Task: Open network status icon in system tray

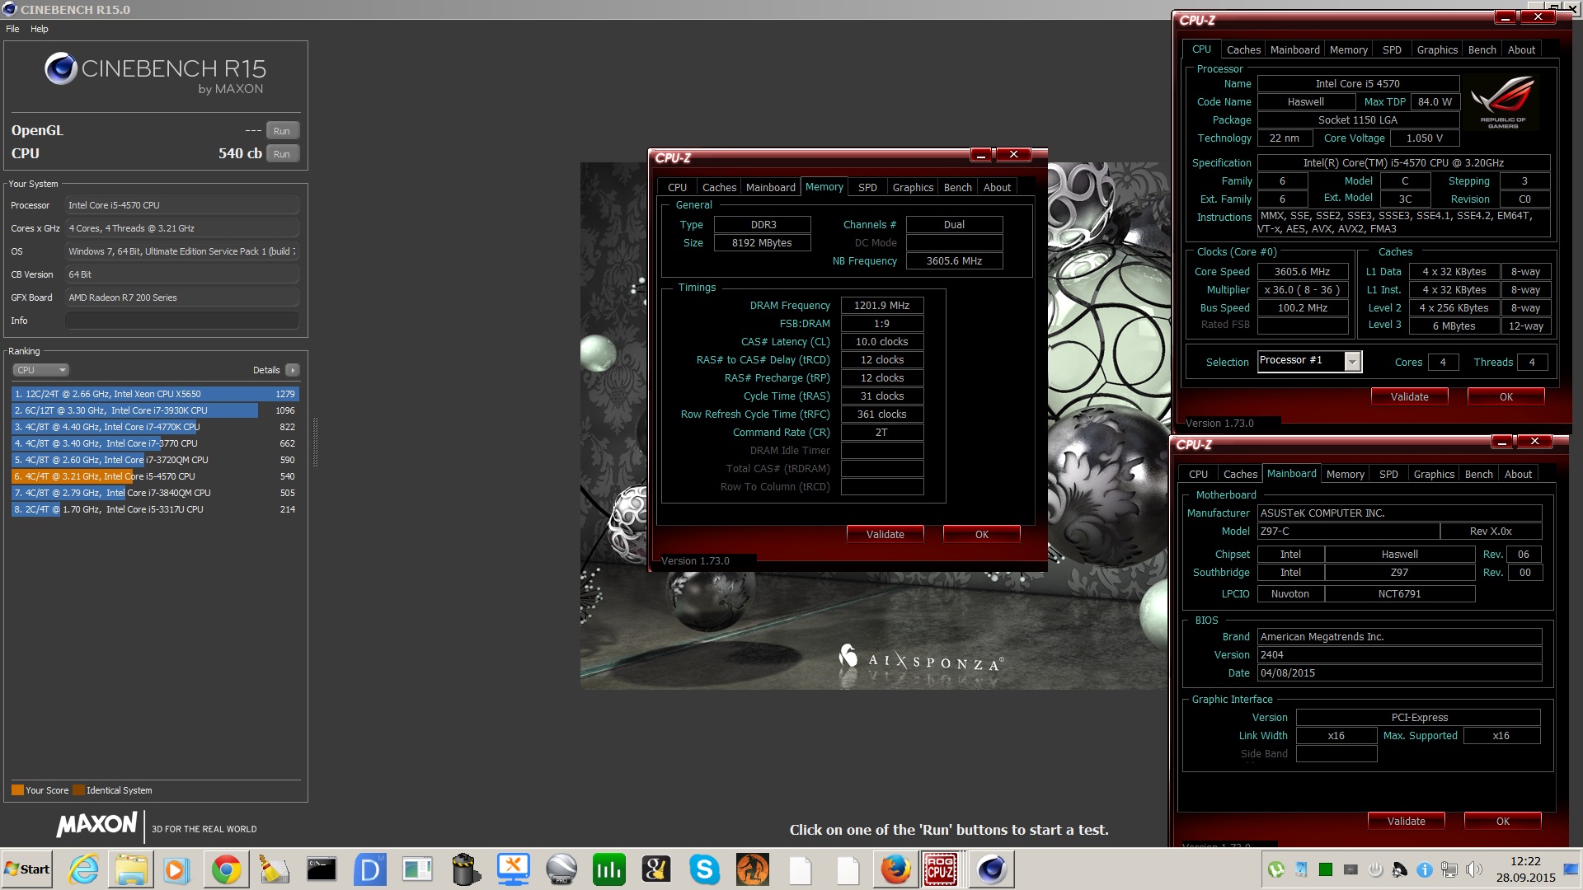Action: coord(1449,869)
